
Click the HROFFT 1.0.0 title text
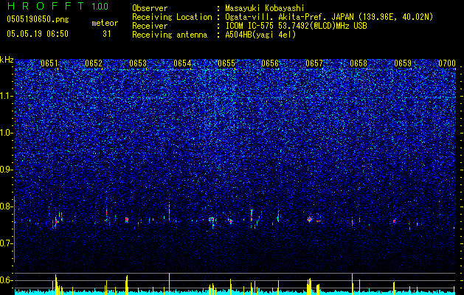(x=58, y=6)
